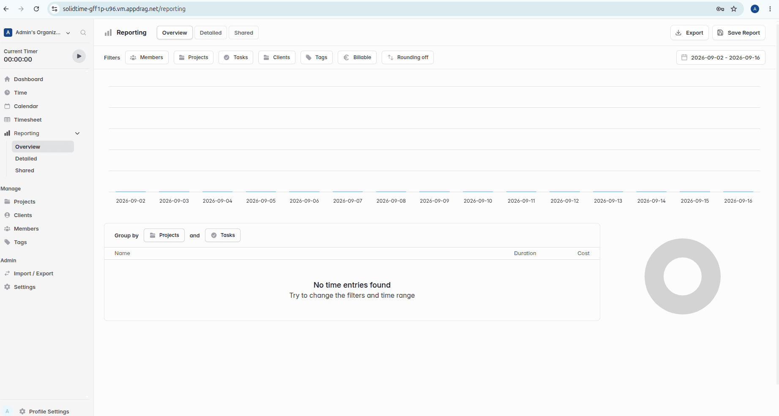Viewport: 779px width, 416px height.
Task: Open the date range picker 2026-09-02 - 2026-09-16
Action: [x=721, y=57]
